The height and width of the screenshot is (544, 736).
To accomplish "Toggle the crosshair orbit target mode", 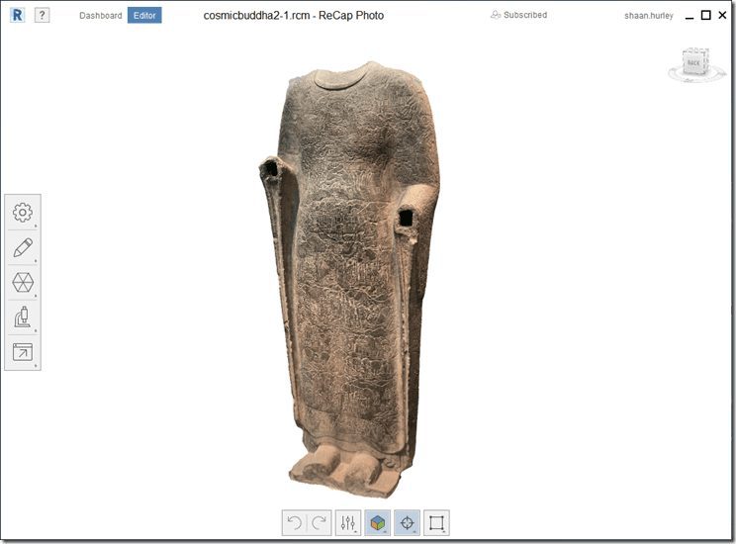I will 407,523.
